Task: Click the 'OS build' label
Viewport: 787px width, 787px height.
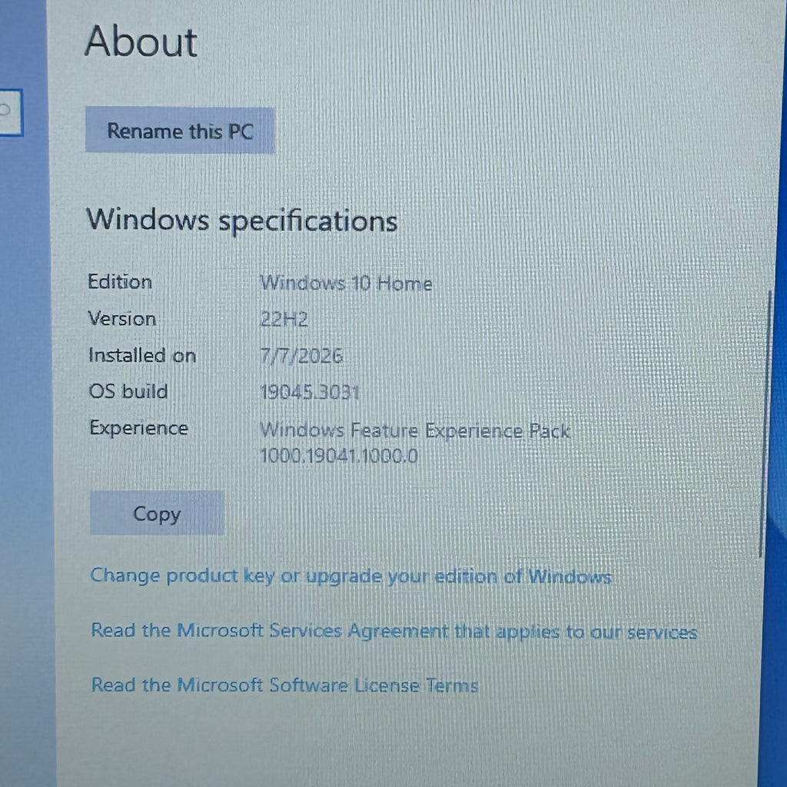Action: (x=128, y=391)
